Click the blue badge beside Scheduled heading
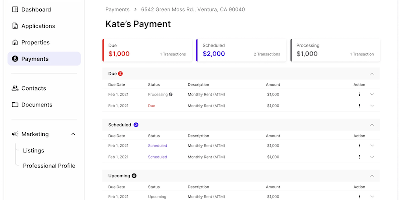The height and width of the screenshot is (200, 401). point(136,125)
